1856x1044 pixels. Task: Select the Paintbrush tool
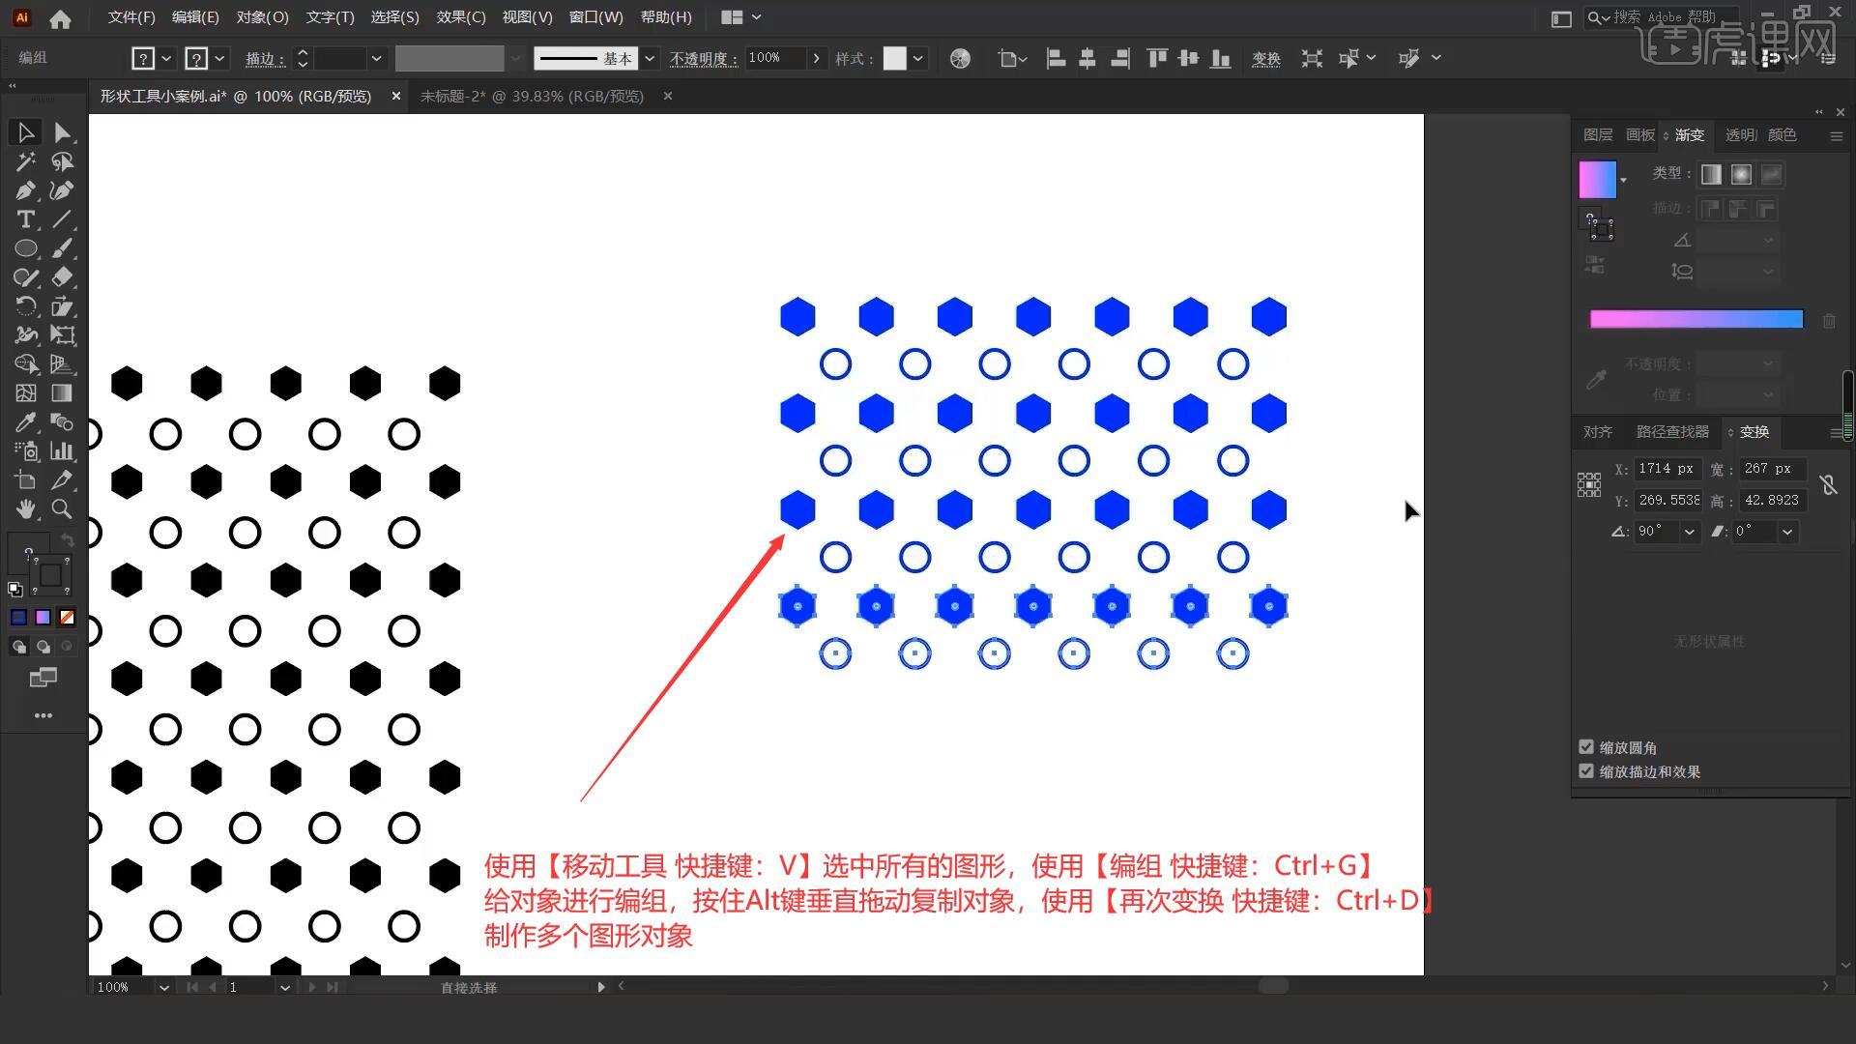(63, 248)
